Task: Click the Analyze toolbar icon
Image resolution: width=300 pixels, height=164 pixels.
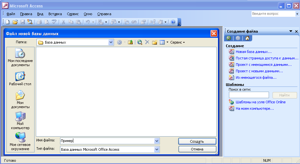Action: tap(114, 22)
